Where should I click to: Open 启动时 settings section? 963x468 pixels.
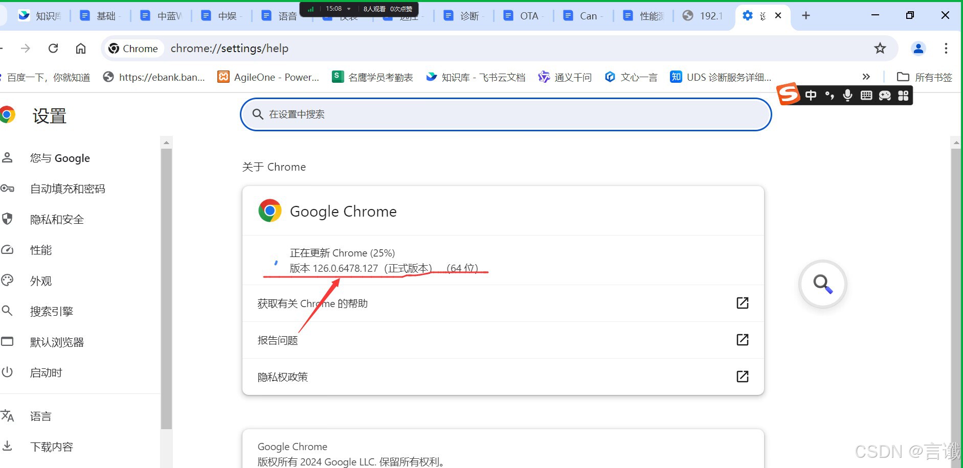click(x=46, y=372)
